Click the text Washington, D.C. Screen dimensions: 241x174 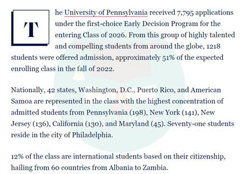click(x=107, y=90)
